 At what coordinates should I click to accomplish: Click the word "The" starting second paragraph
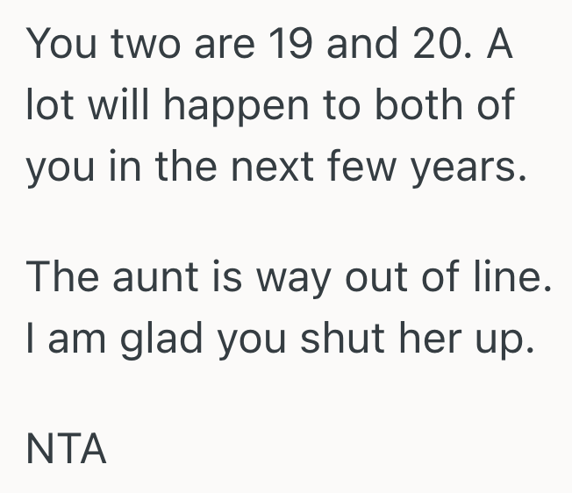(x=60, y=278)
